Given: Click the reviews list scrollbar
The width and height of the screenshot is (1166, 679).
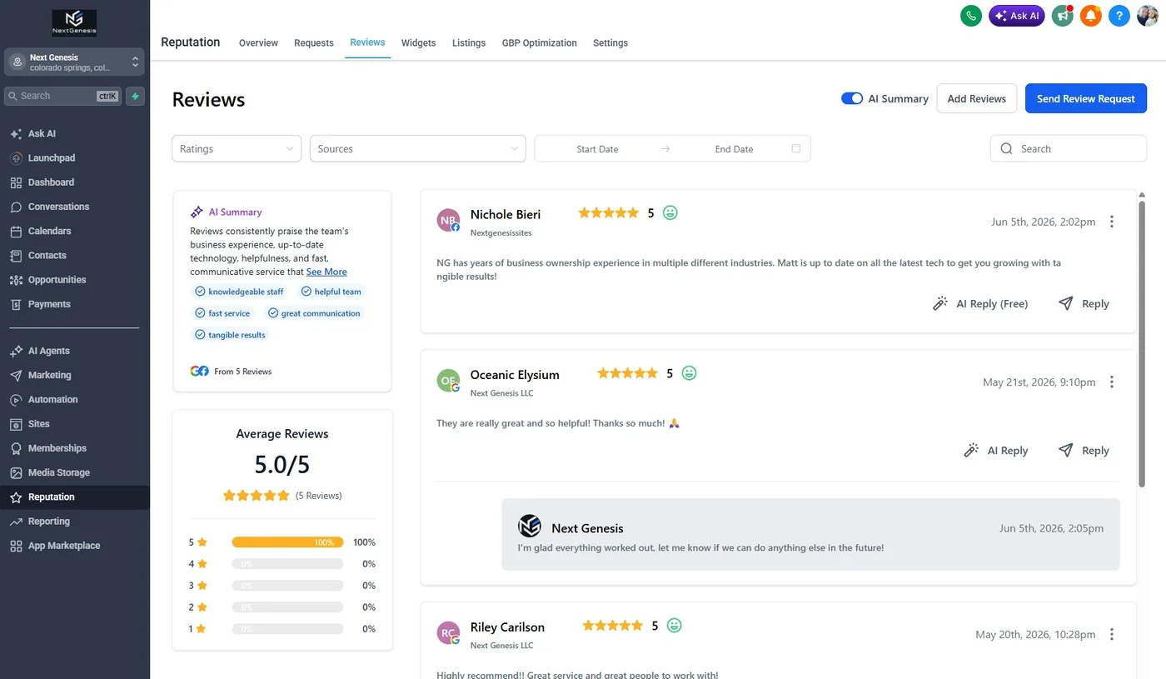Looking at the screenshot, I should 1142,342.
